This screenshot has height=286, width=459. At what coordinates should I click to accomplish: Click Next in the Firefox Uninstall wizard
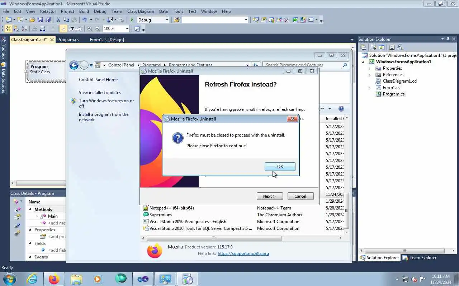pos(270,196)
